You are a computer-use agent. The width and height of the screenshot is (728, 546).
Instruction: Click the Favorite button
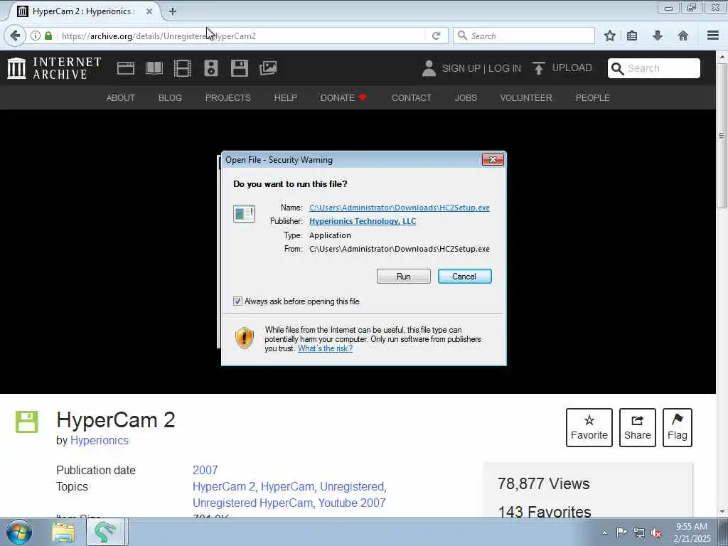[x=589, y=427]
